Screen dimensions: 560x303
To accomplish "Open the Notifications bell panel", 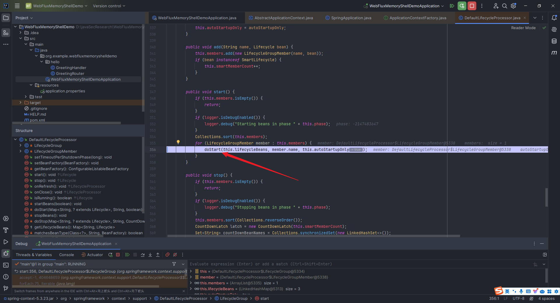I will (x=554, y=18).
